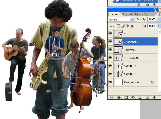
Task: Click the new snapshot camera icon
Action: pos(147,5)
